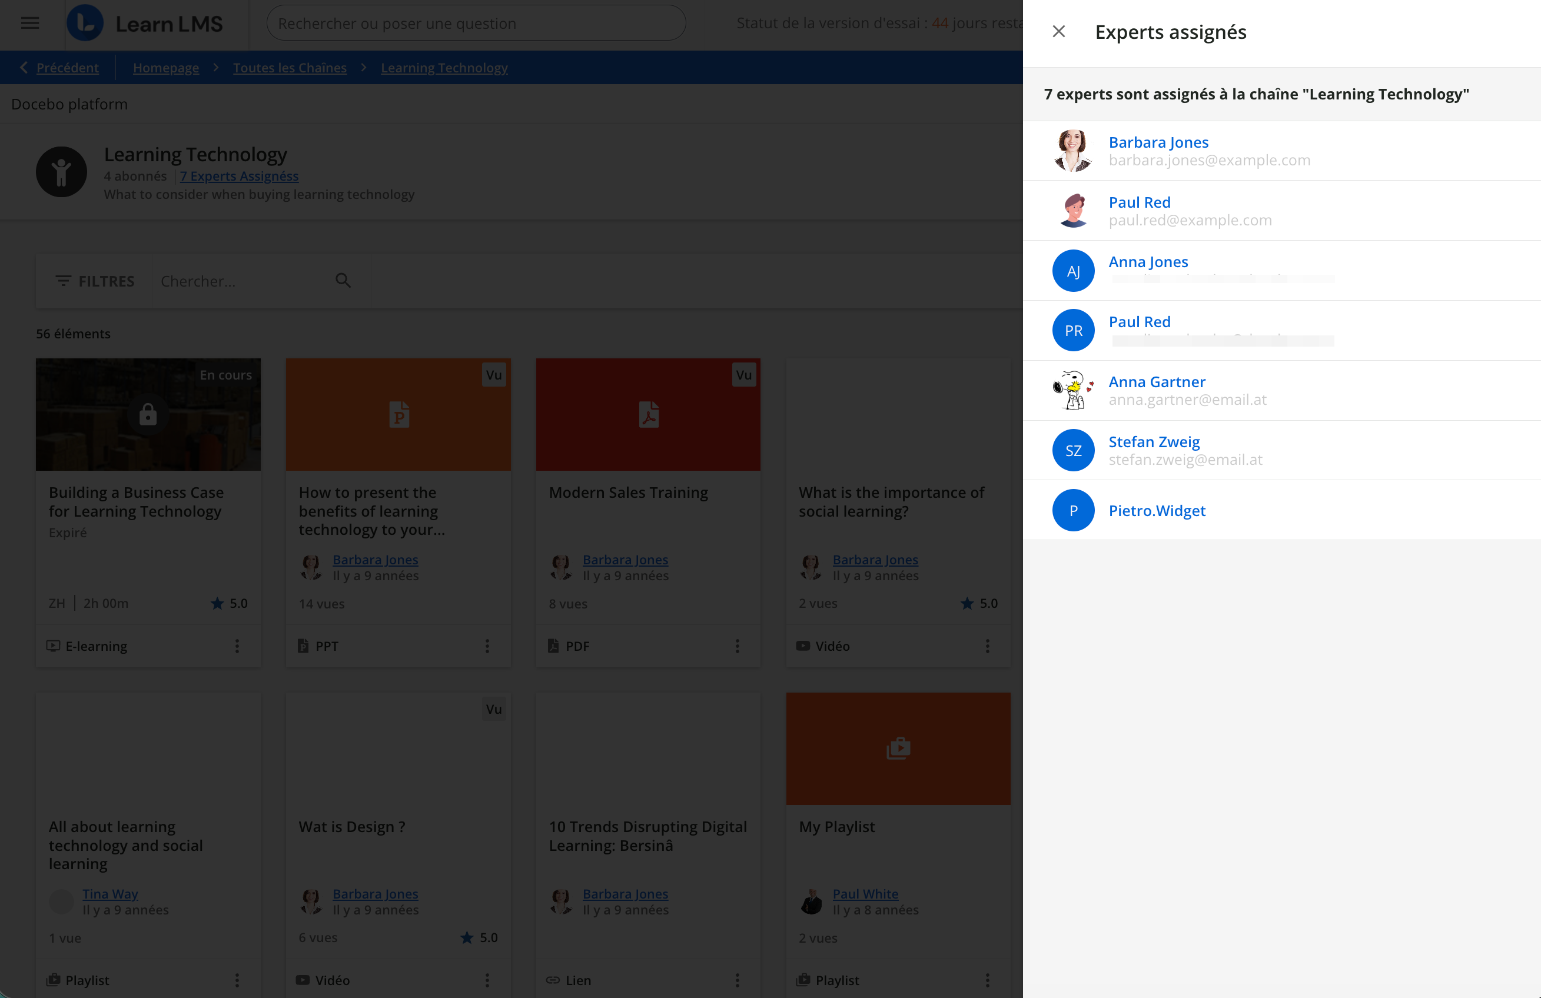The image size is (1541, 998).
Task: Open the FILTRES filter options
Action: pos(95,281)
